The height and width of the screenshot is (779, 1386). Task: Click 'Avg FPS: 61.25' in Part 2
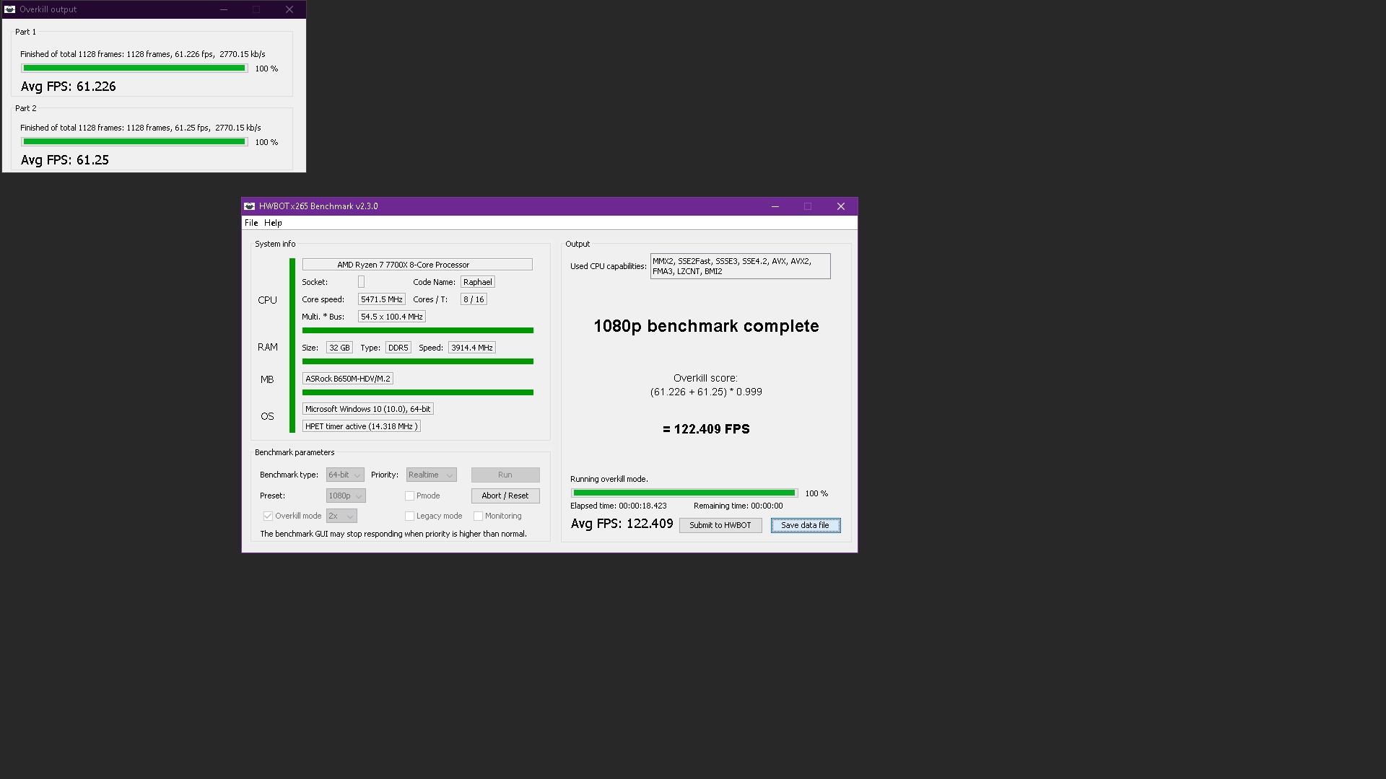point(65,160)
